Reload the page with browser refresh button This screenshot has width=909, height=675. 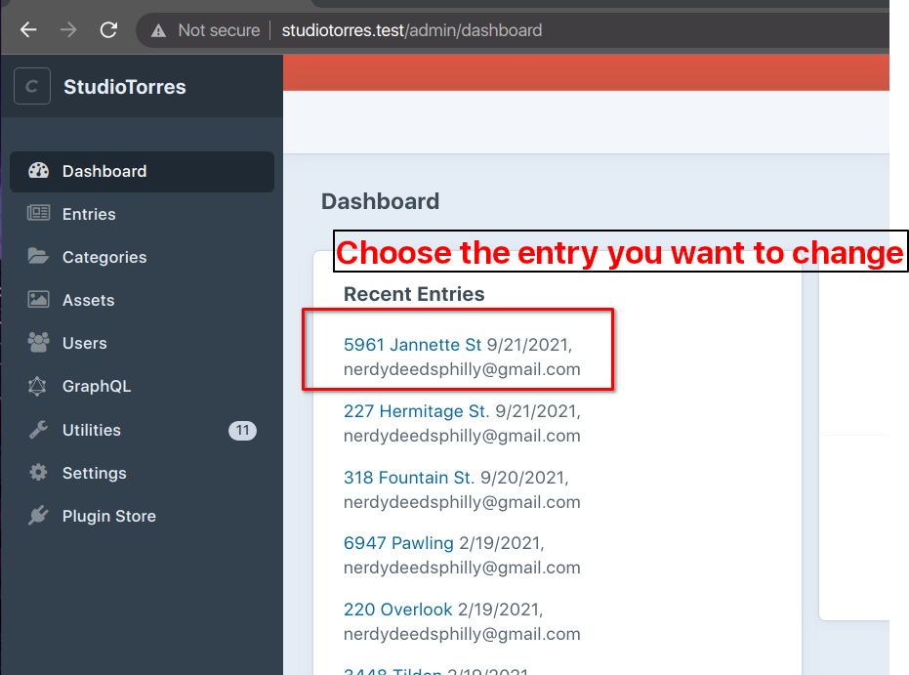pyautogui.click(x=108, y=30)
